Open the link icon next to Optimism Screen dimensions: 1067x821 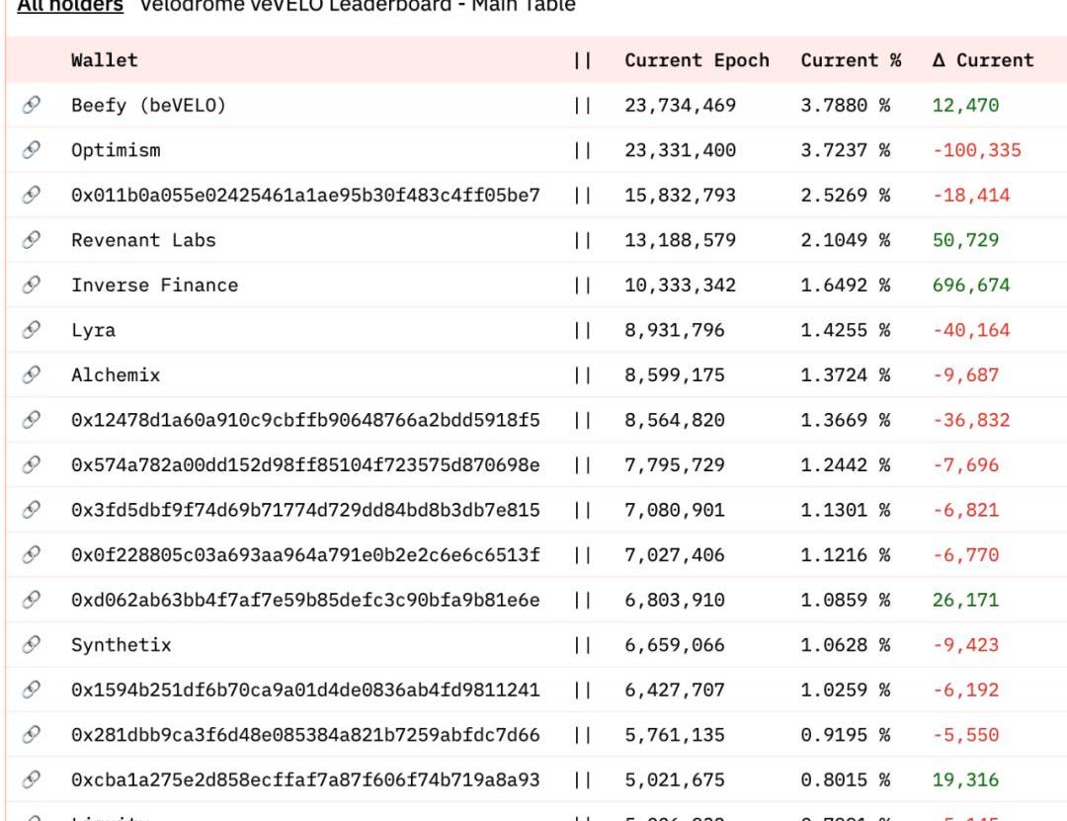pyautogui.click(x=32, y=150)
